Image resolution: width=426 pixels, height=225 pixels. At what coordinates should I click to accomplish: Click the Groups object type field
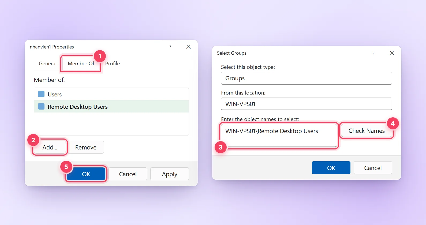307,78
